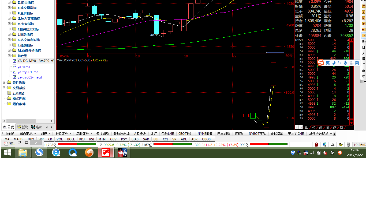Expand the 条件选股 node
Viewport: 366px width, 205px height.
[4, 82]
